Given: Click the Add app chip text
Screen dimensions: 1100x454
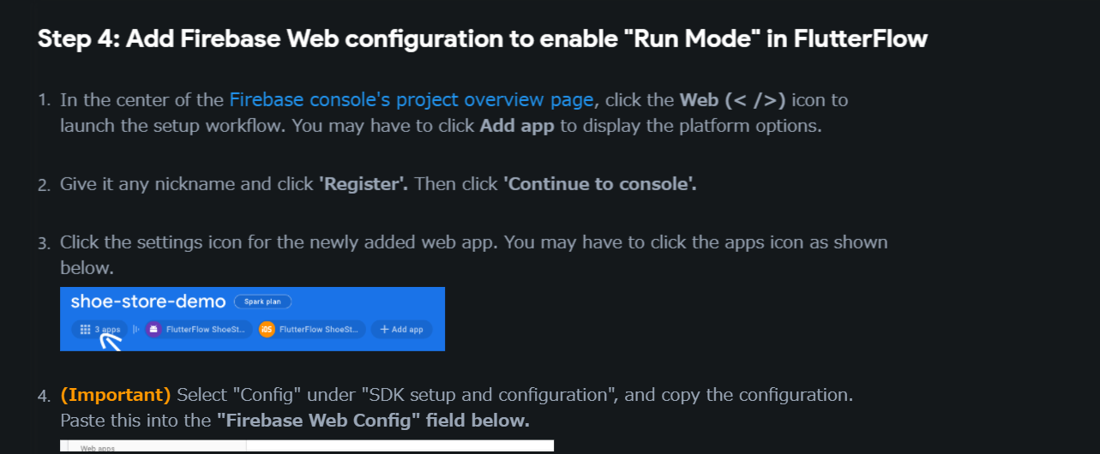Looking at the screenshot, I should tap(408, 329).
